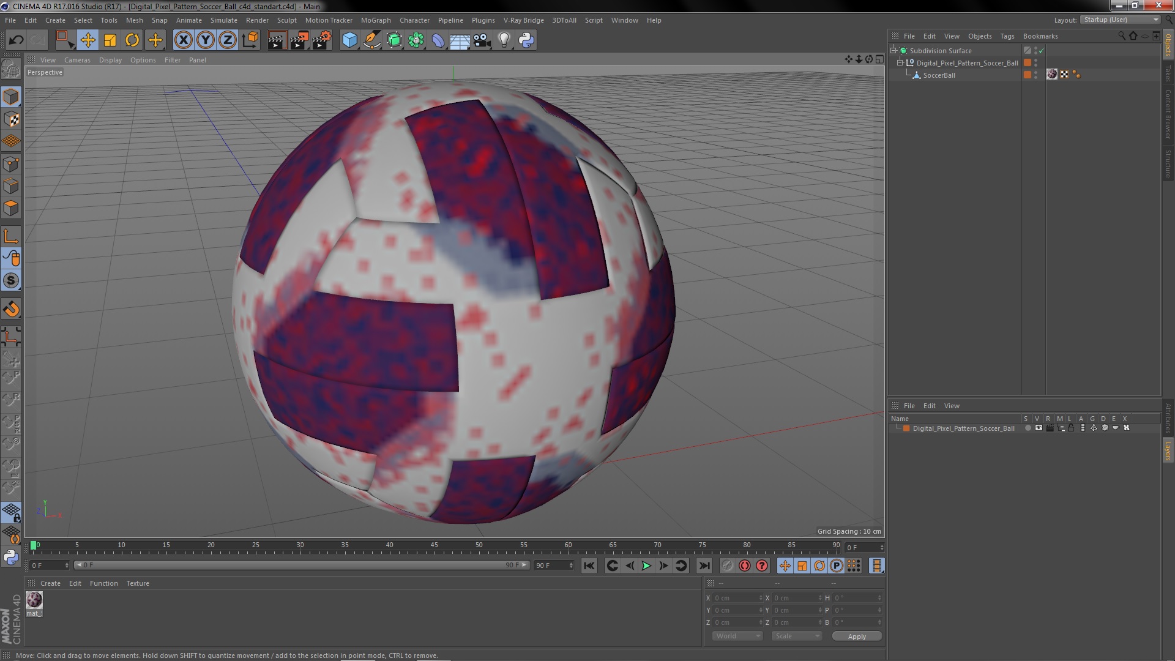Add a Cube primitive object
This screenshot has height=661, width=1175.
coord(349,40)
